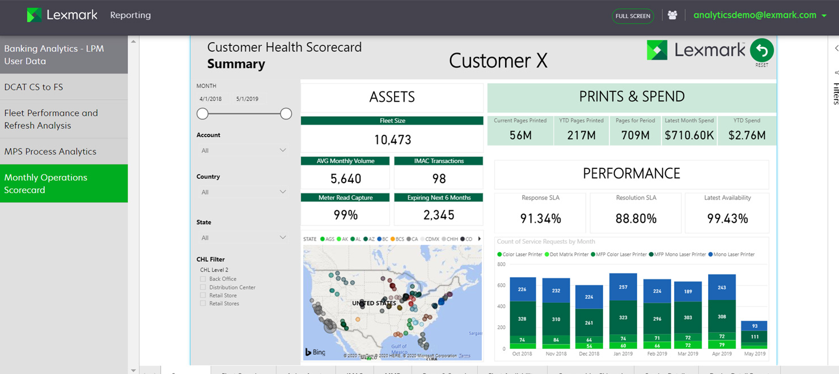Check the Retail Stores CHL filter
Screen dimensions: 839x374
coord(203,304)
